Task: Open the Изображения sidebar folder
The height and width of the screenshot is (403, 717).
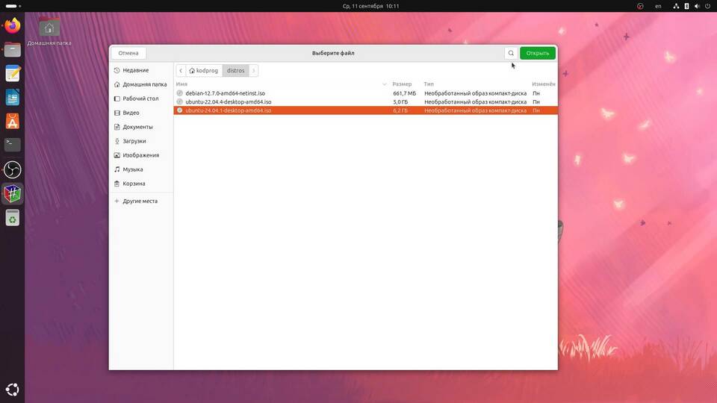Action: point(140,155)
